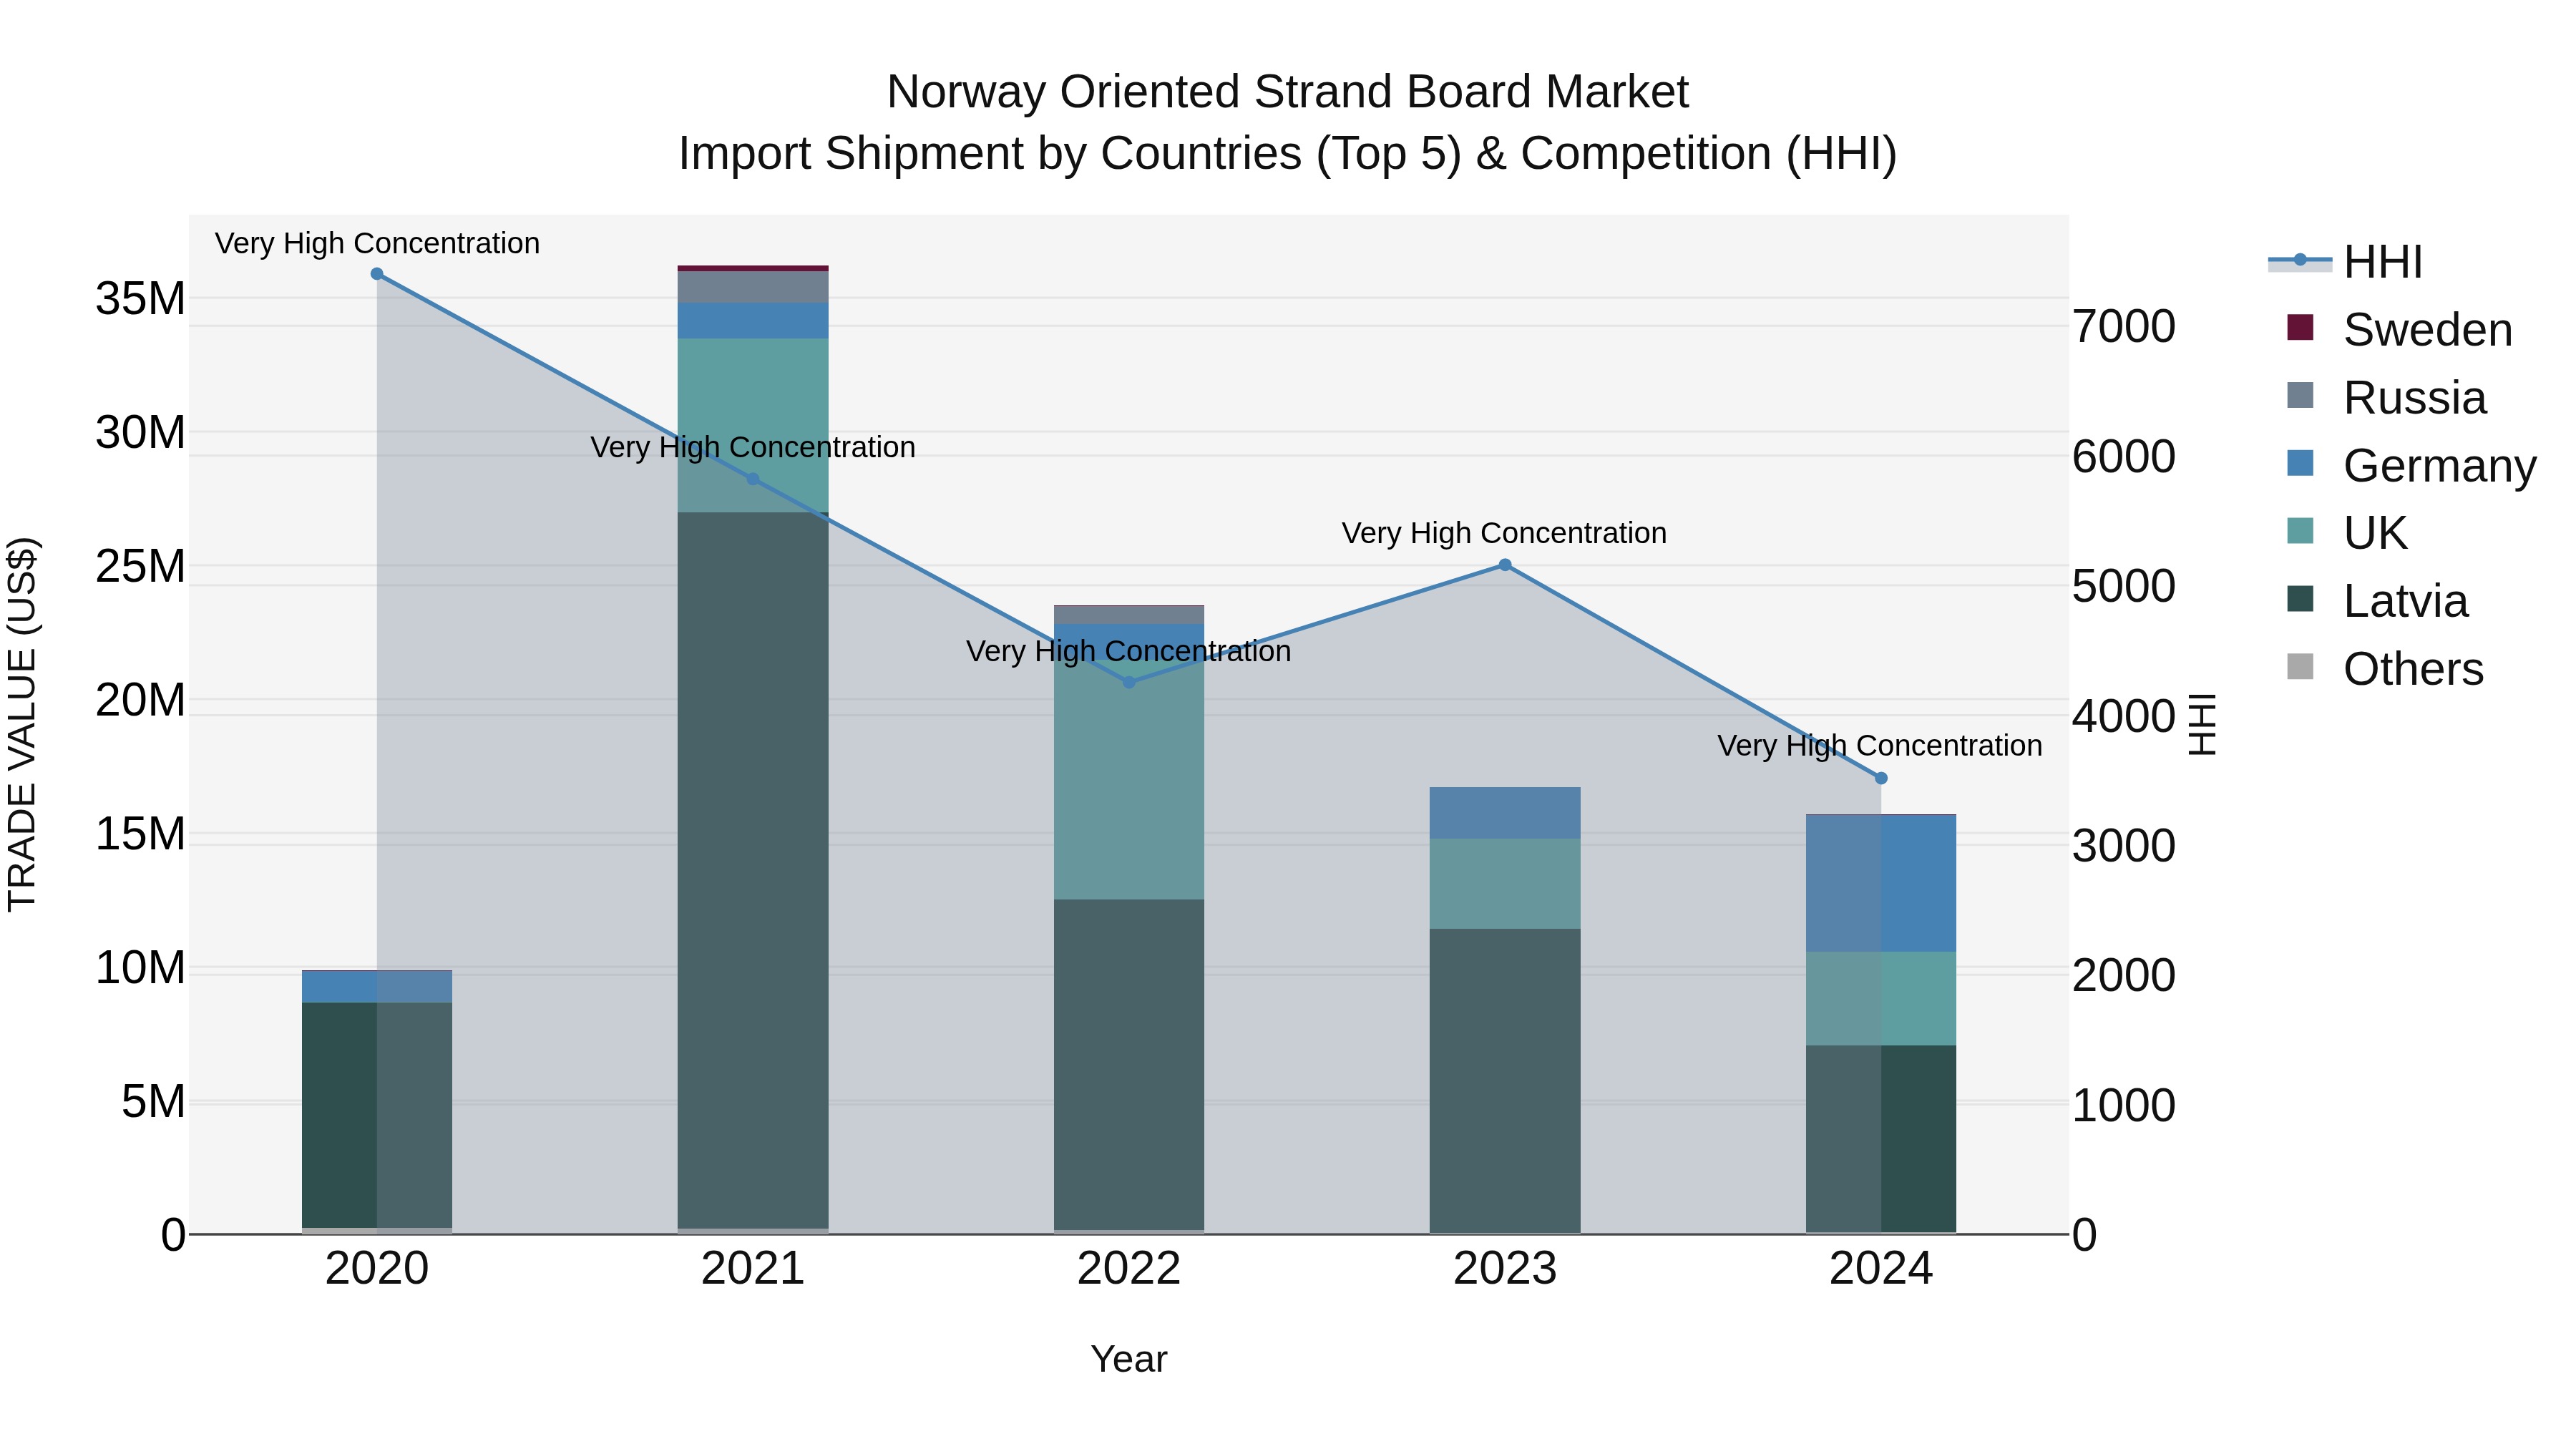Click the 20M left axis tick label
2576x1449 pixels.
[140, 700]
